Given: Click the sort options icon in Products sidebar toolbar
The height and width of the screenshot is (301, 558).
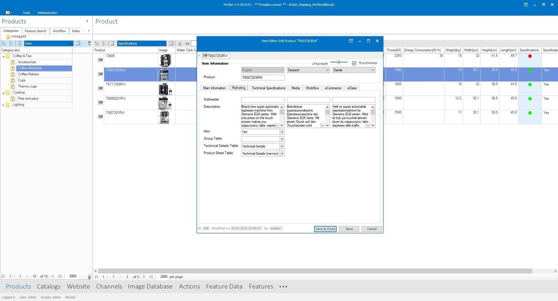Looking at the screenshot, I should point(5,43).
